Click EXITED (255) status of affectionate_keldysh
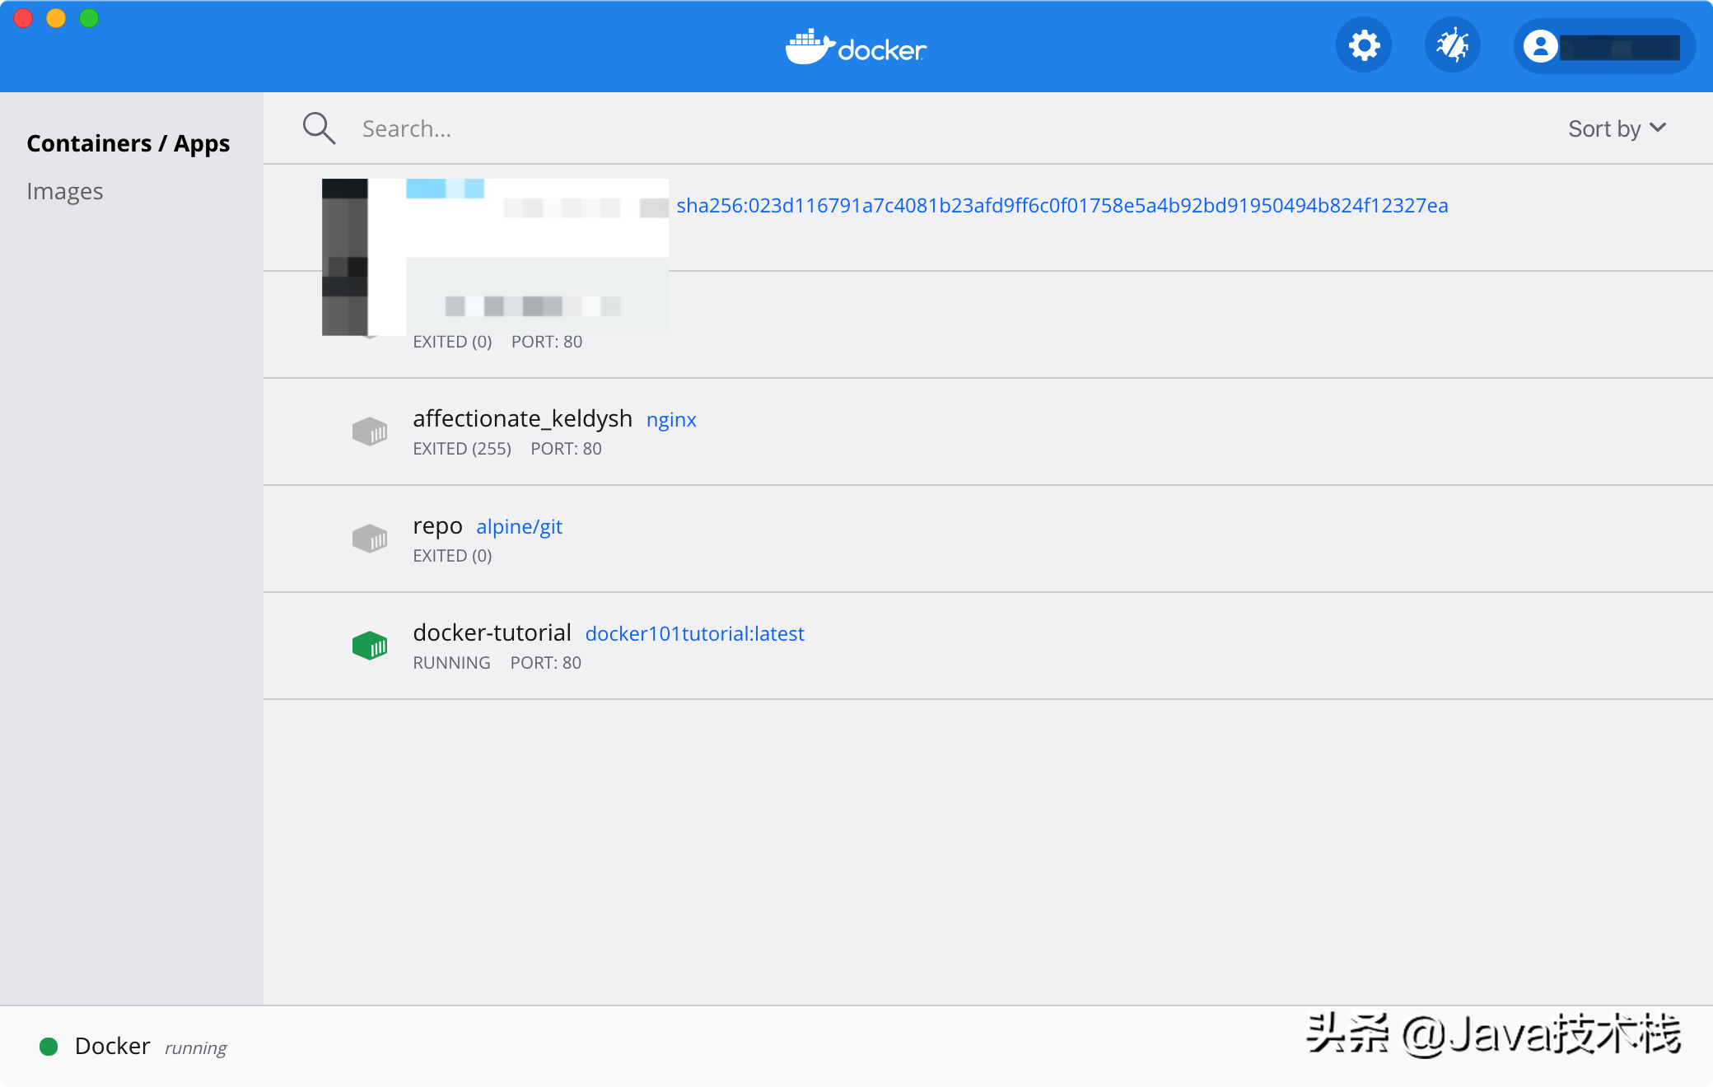 pos(462,449)
